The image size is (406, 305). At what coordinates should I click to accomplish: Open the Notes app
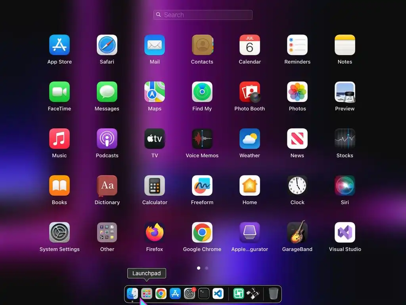(x=345, y=45)
